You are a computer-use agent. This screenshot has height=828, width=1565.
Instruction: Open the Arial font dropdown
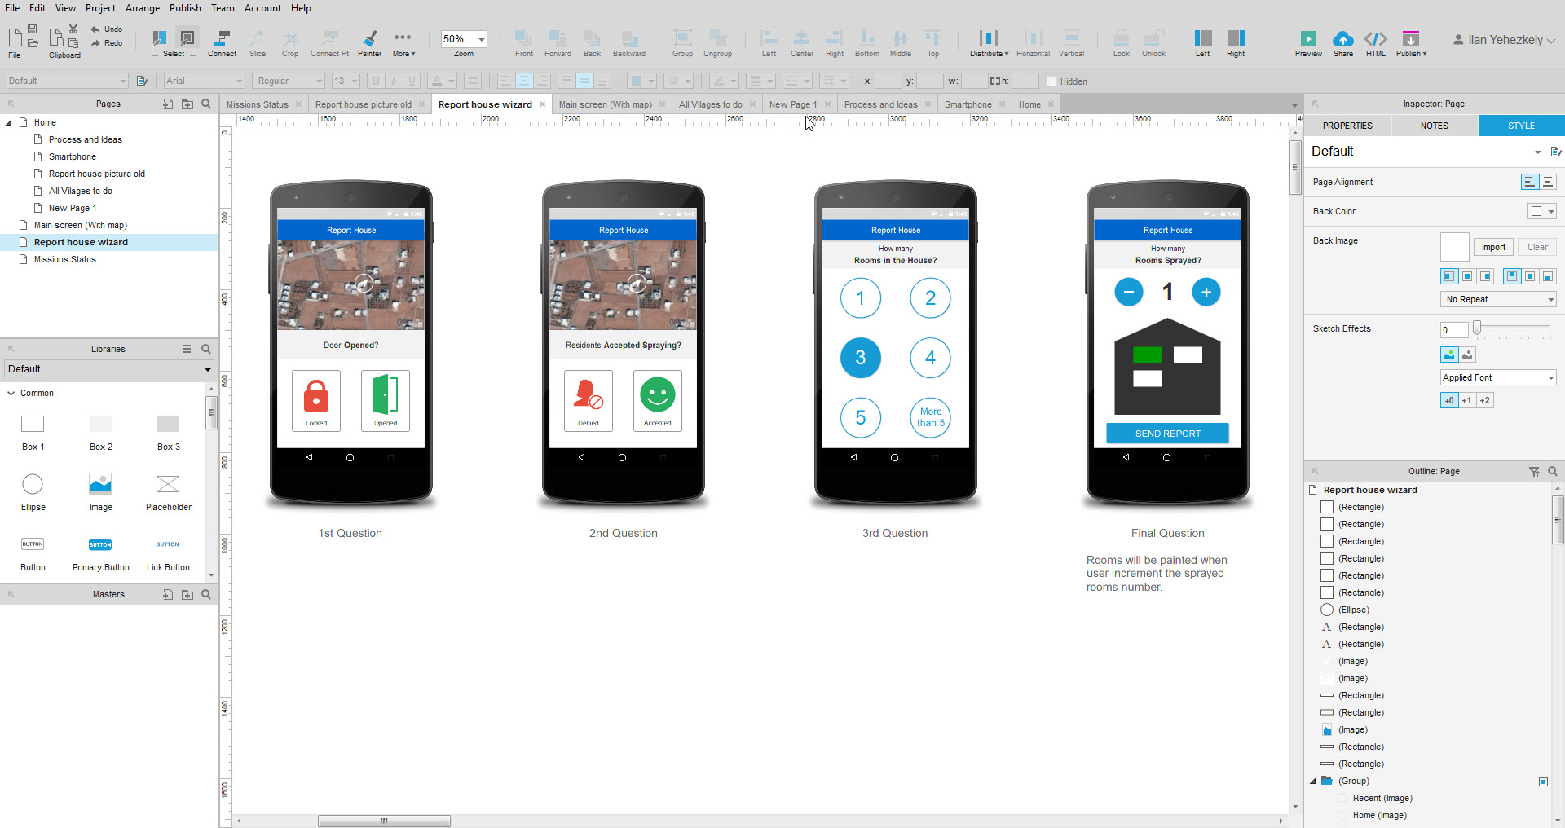click(x=204, y=81)
